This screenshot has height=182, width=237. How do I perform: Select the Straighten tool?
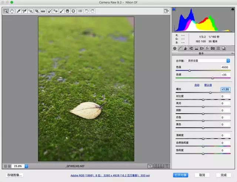[x=43, y=11]
